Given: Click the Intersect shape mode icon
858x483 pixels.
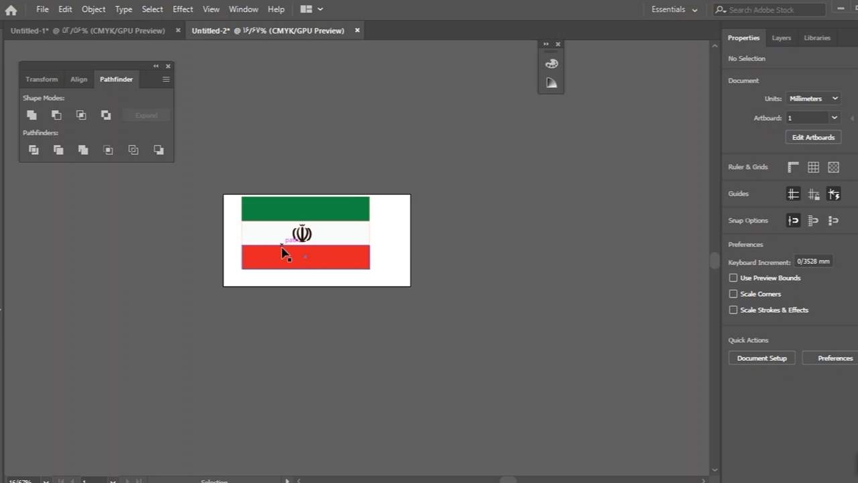Looking at the screenshot, I should (81, 115).
